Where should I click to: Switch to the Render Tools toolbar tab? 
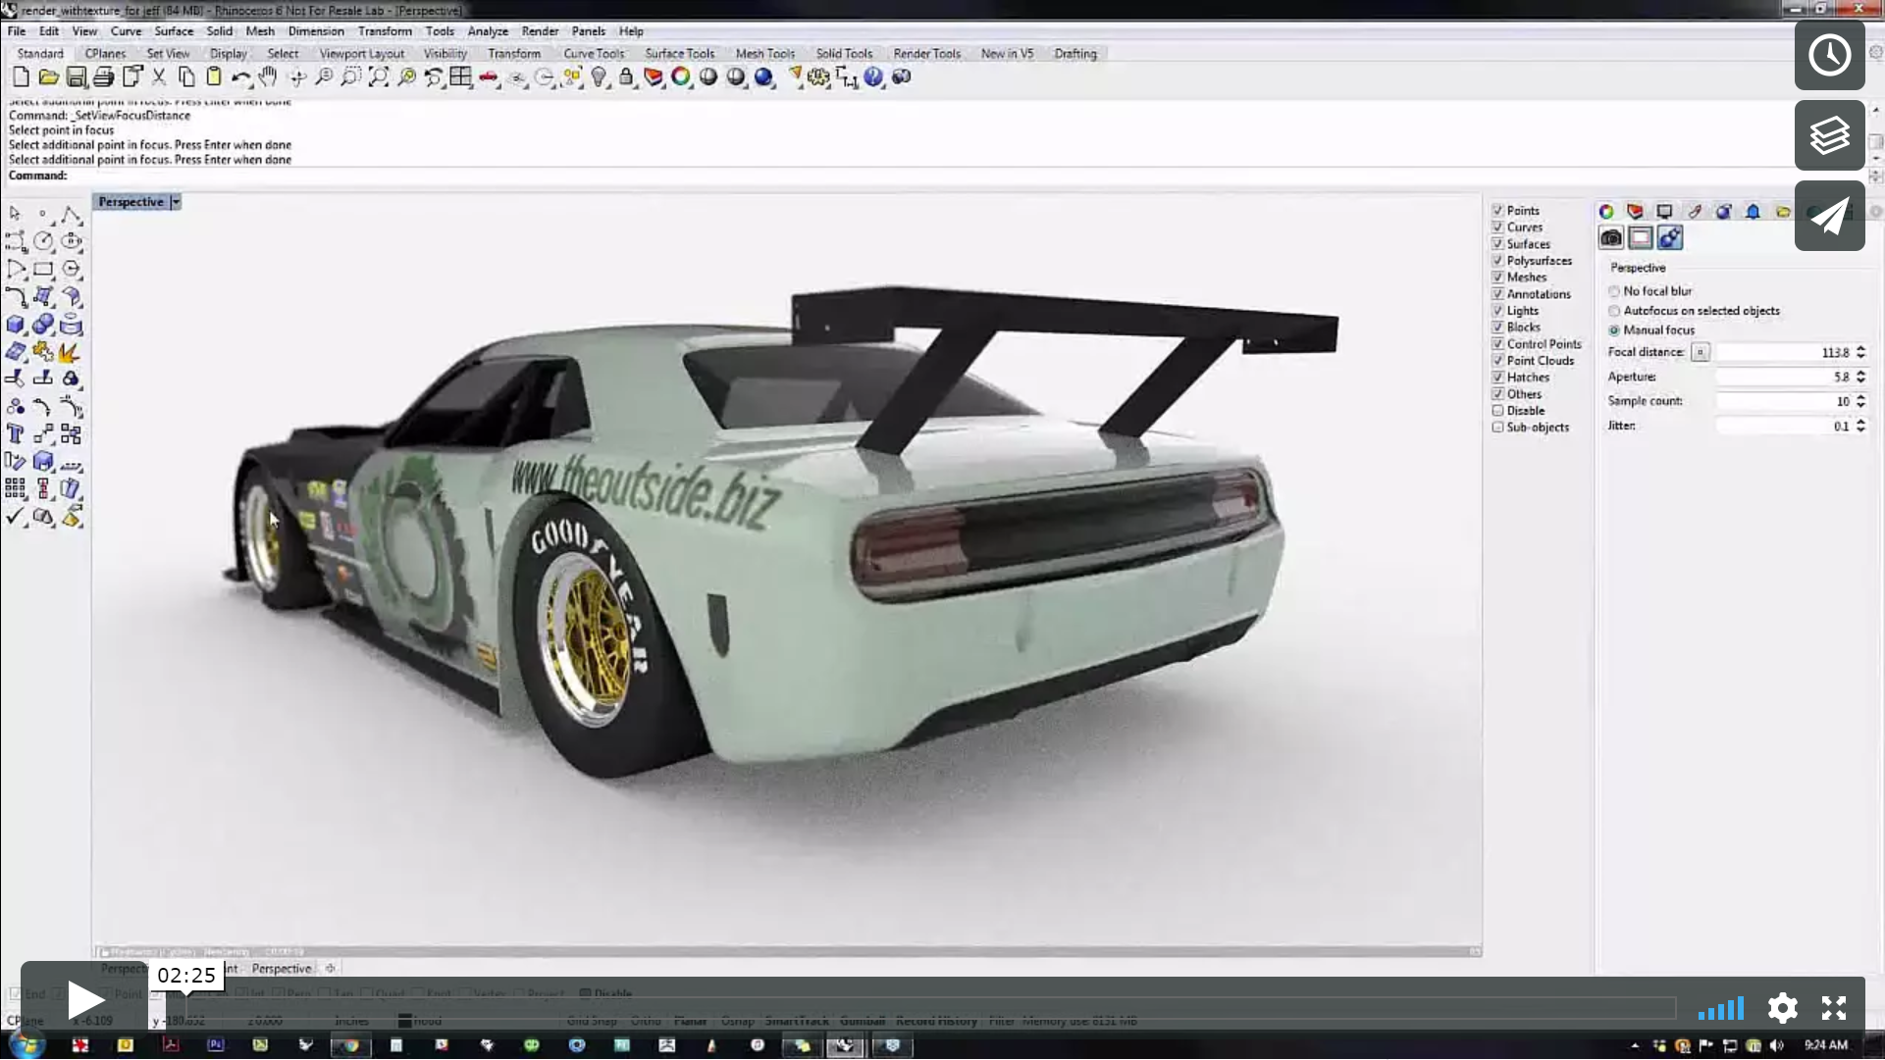click(x=926, y=54)
